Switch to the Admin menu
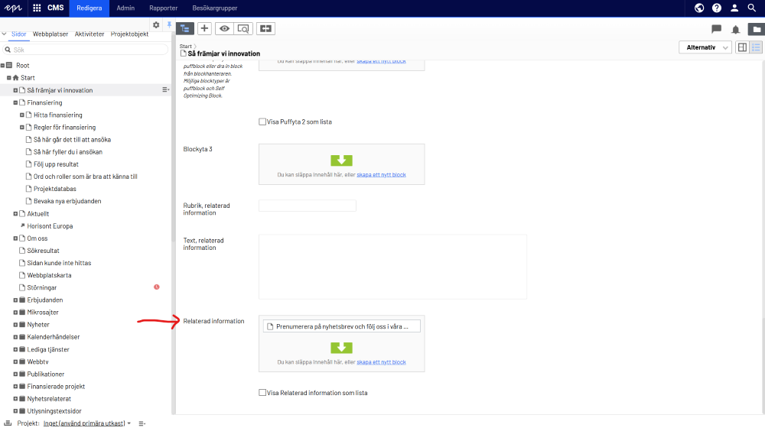Screen dimensions: 765x428 point(125,8)
